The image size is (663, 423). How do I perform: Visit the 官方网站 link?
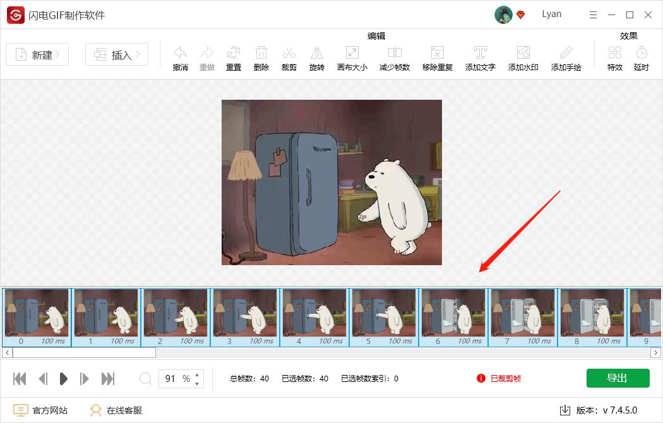40,410
